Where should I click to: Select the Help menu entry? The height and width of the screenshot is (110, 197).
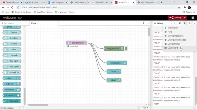click(x=180, y=32)
